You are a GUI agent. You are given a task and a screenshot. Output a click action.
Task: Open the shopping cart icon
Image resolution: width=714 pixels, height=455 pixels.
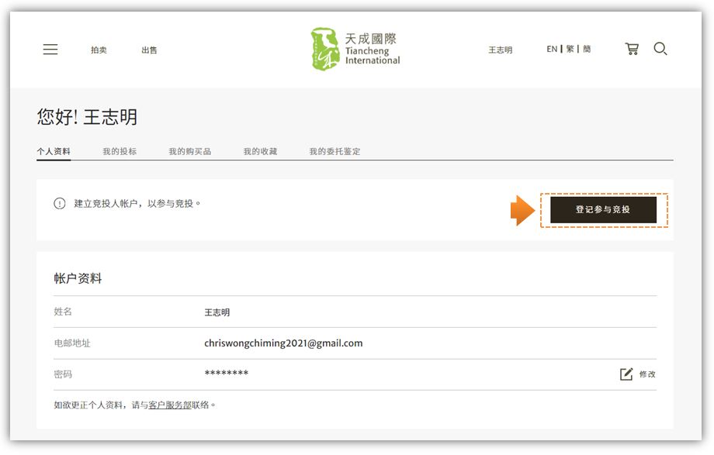(632, 49)
